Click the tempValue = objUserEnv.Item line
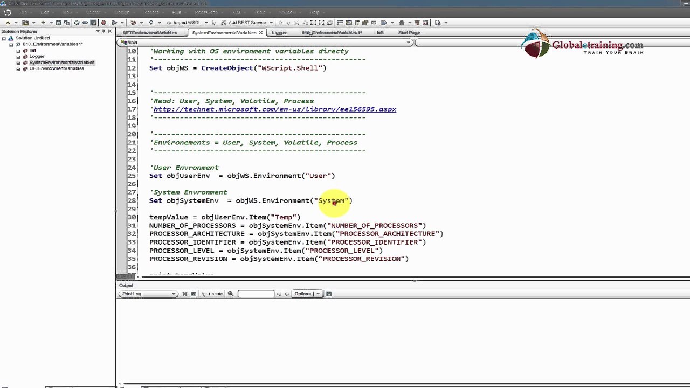 (x=225, y=217)
